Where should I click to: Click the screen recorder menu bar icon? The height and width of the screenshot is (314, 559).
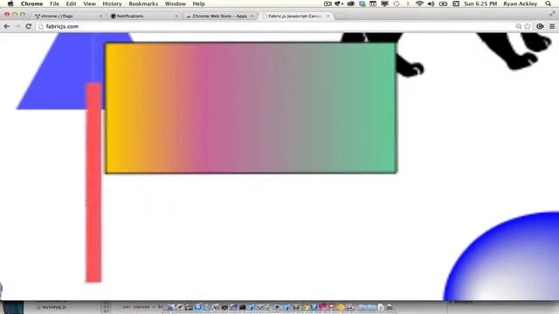click(x=328, y=3)
